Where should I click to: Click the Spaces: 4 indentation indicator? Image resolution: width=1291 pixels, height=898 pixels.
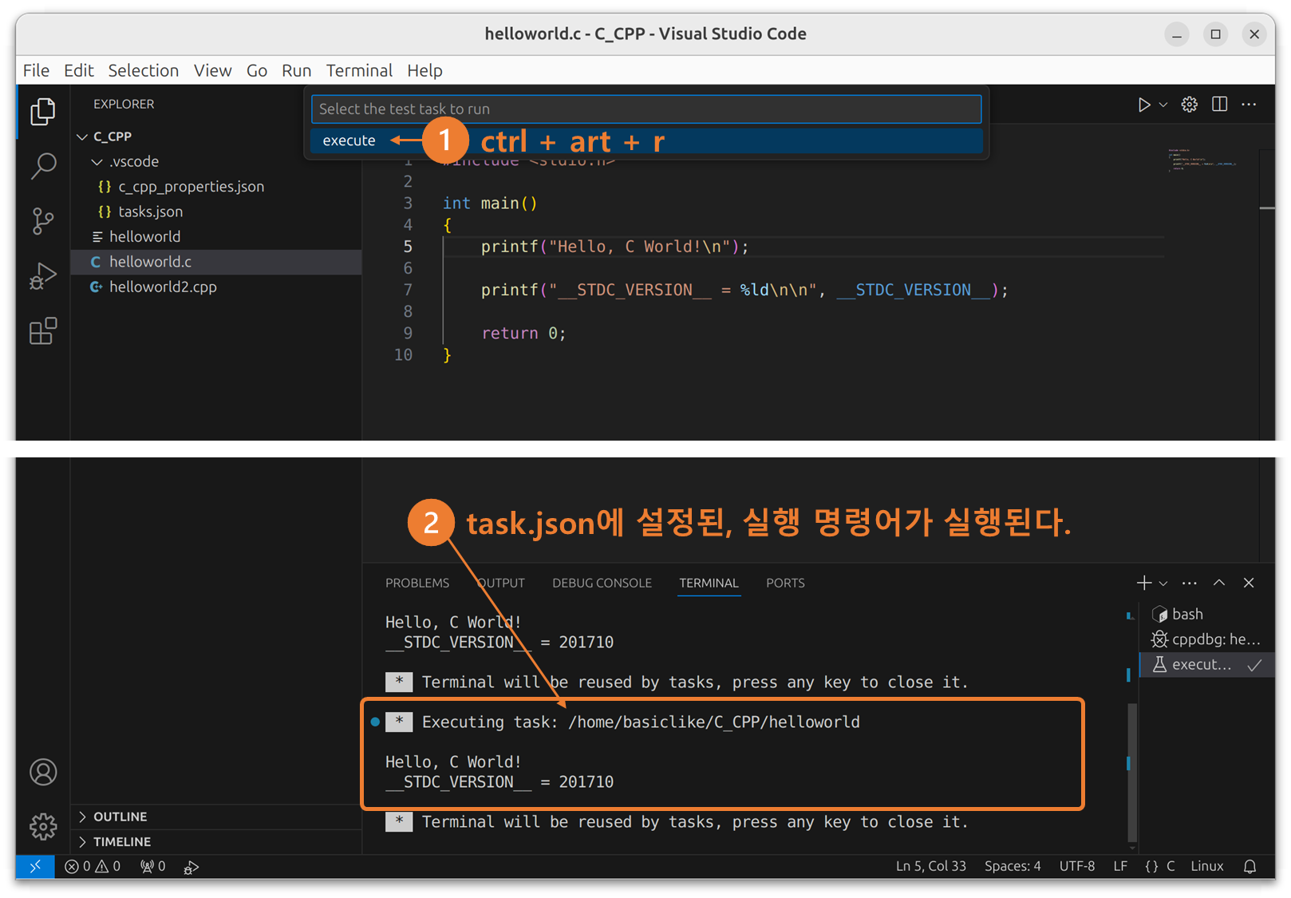tap(1013, 867)
